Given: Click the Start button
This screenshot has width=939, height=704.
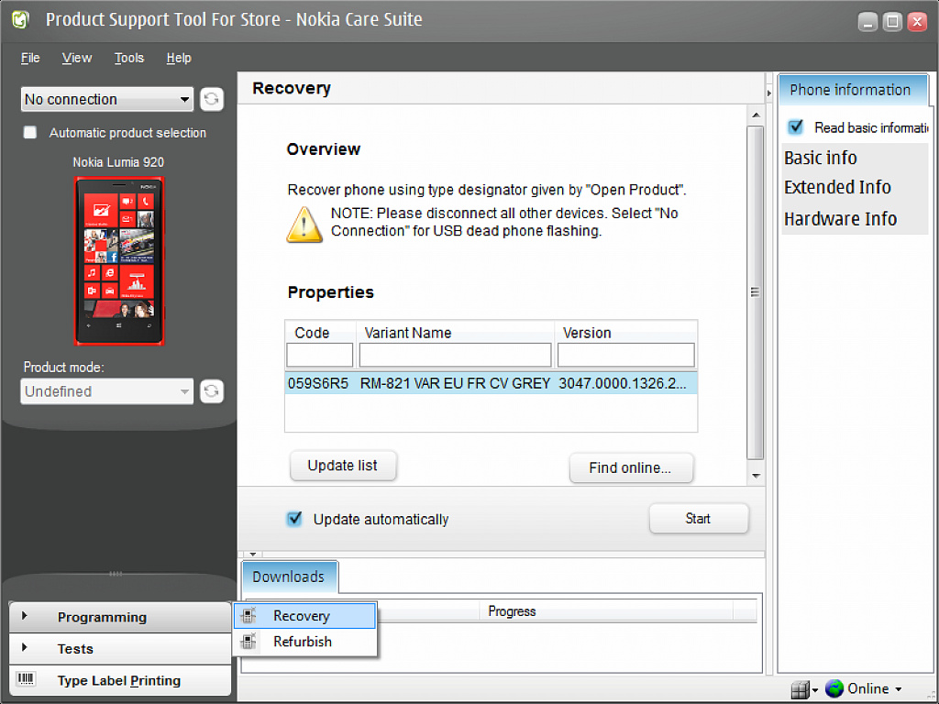Looking at the screenshot, I should coord(698,519).
